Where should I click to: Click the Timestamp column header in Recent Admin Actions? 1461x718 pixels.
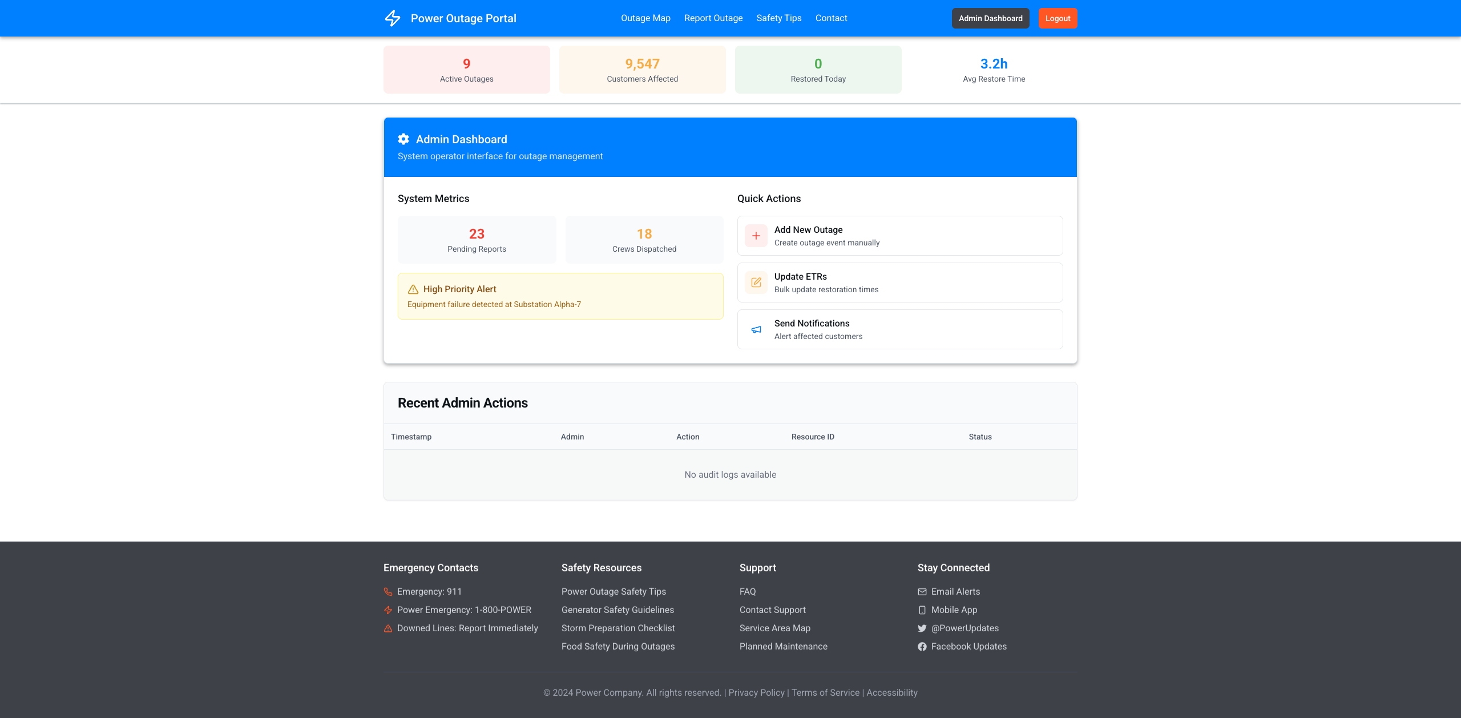click(x=411, y=437)
